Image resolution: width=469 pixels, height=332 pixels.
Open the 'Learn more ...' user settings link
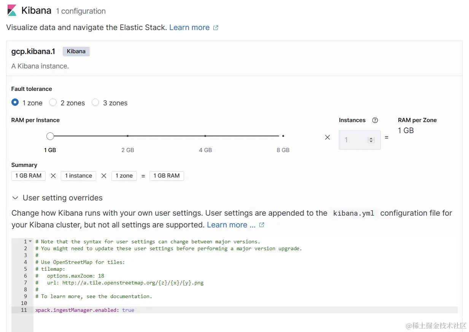click(x=231, y=225)
